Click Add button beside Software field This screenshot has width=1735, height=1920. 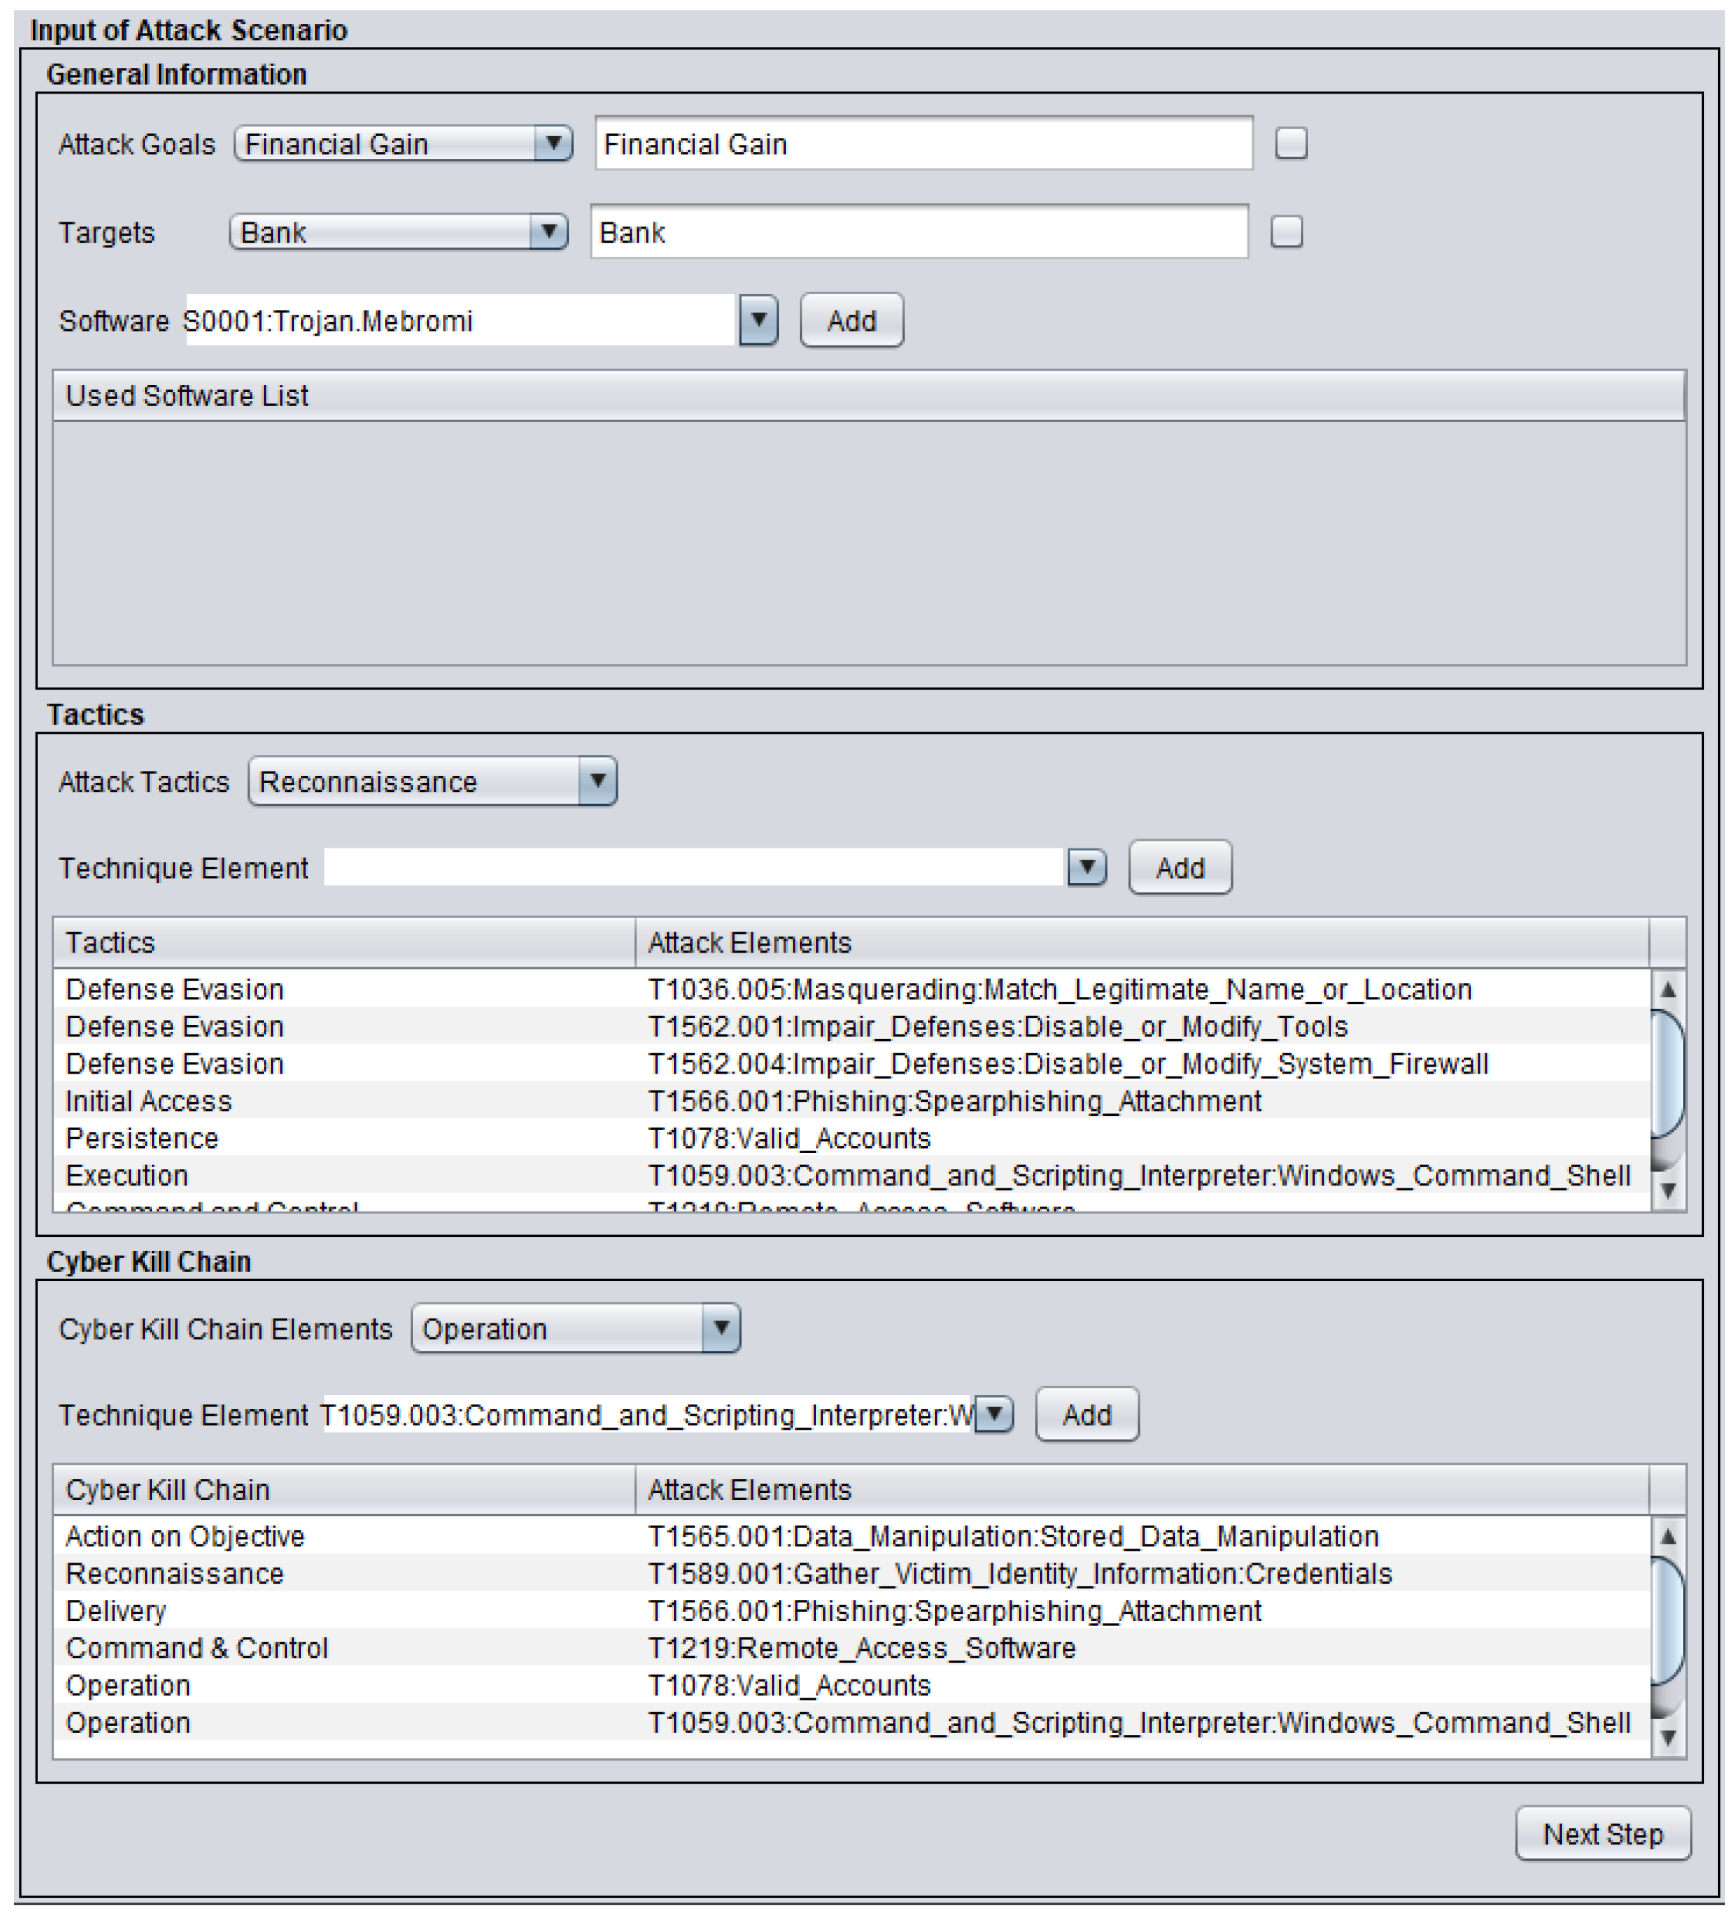(851, 321)
